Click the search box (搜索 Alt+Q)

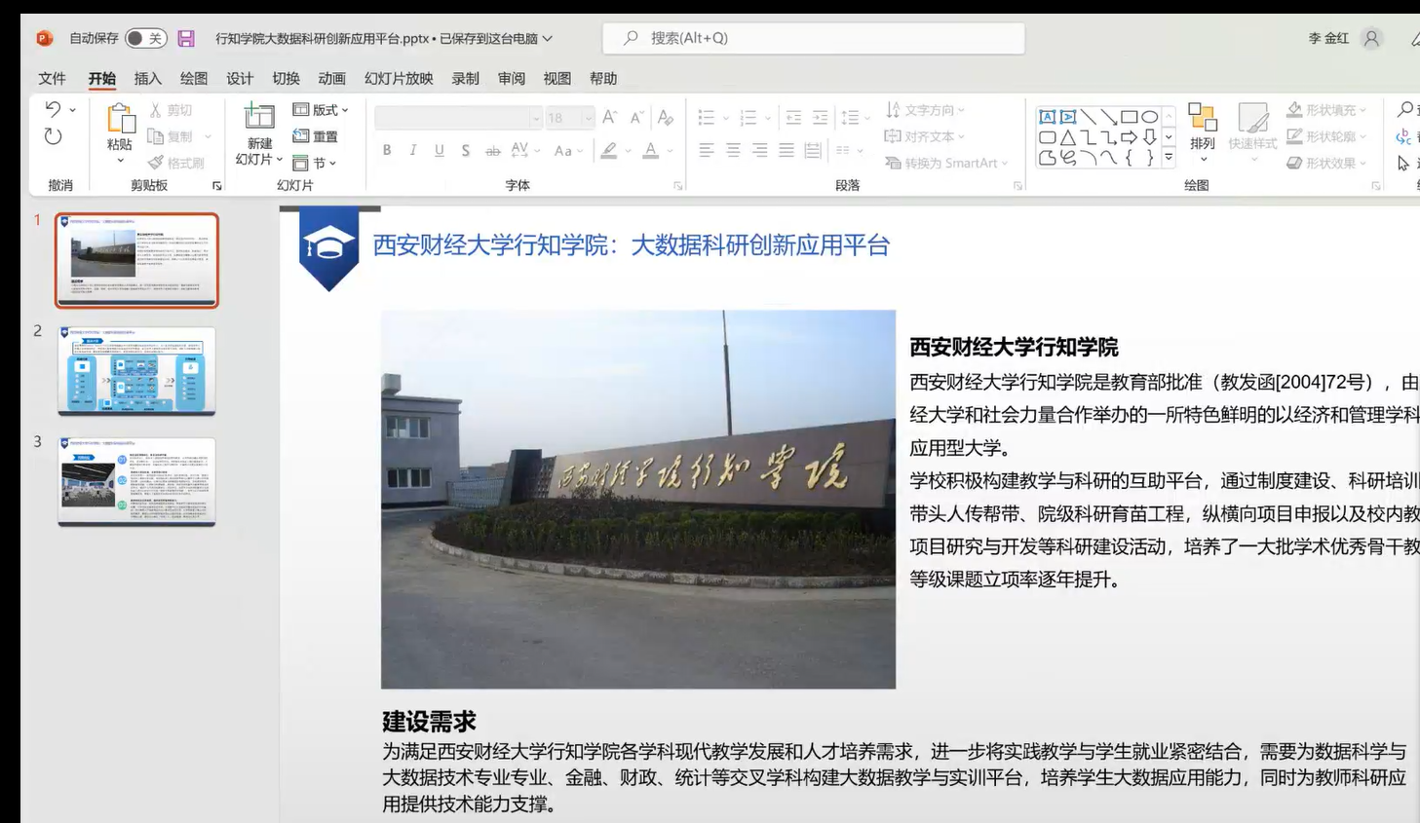point(814,38)
